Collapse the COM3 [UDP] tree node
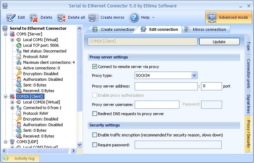Image resolution: width=254 pixels, height=163 pixels. 5,142
